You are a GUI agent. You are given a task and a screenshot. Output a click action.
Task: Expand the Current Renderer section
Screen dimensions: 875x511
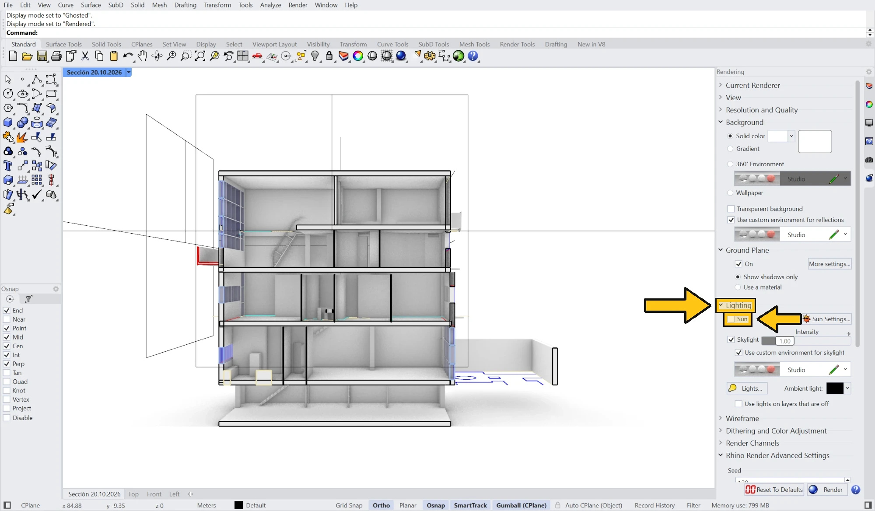pyautogui.click(x=721, y=85)
